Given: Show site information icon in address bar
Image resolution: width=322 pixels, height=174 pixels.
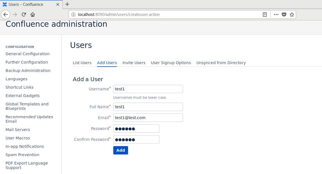Looking at the screenshot, I should (73, 14).
